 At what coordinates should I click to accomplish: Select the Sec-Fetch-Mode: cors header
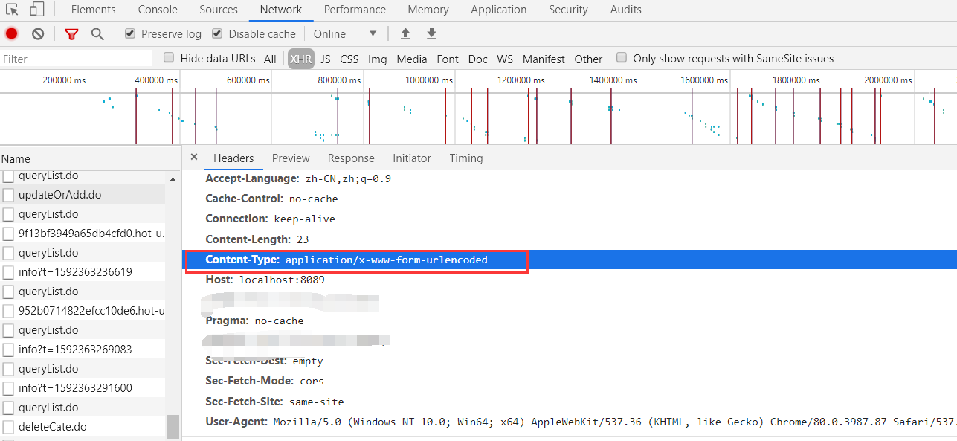(x=265, y=381)
